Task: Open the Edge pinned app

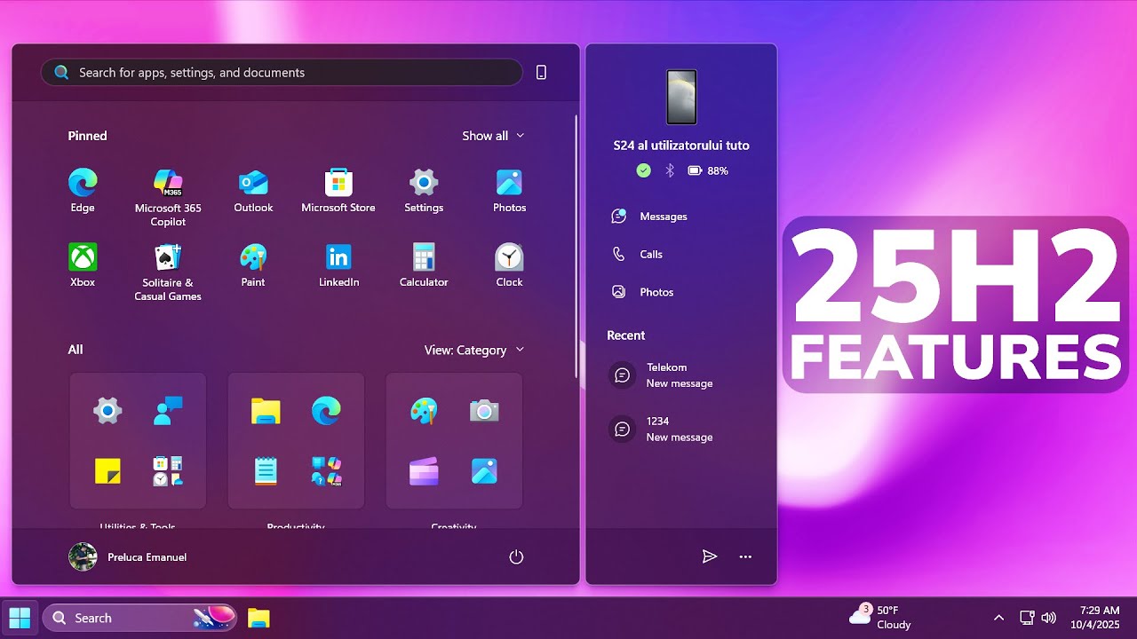Action: pos(83,191)
